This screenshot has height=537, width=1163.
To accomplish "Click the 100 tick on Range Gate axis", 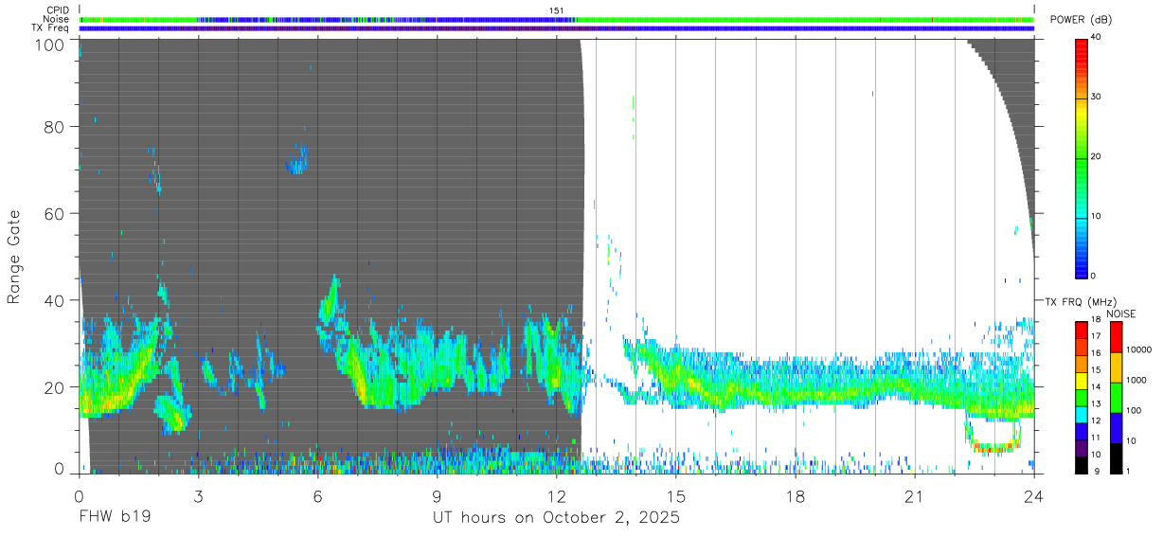I will (49, 44).
